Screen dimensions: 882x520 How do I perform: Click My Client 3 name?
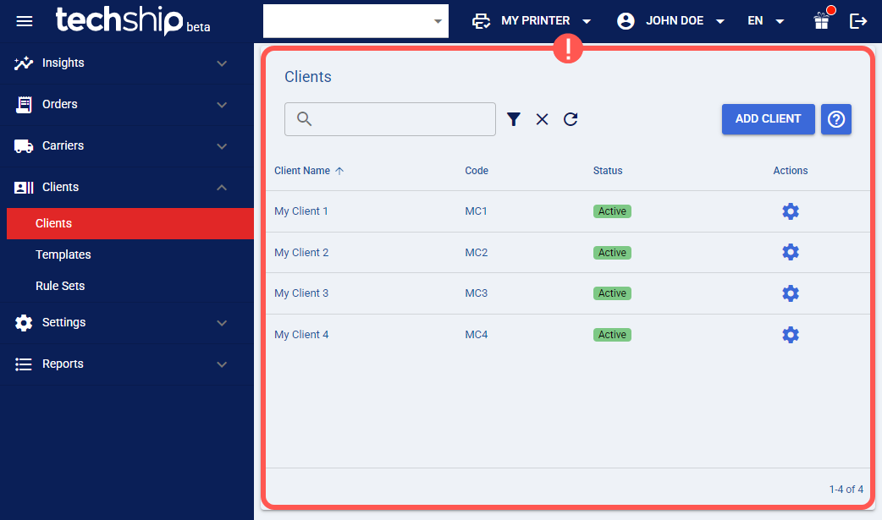(x=301, y=293)
